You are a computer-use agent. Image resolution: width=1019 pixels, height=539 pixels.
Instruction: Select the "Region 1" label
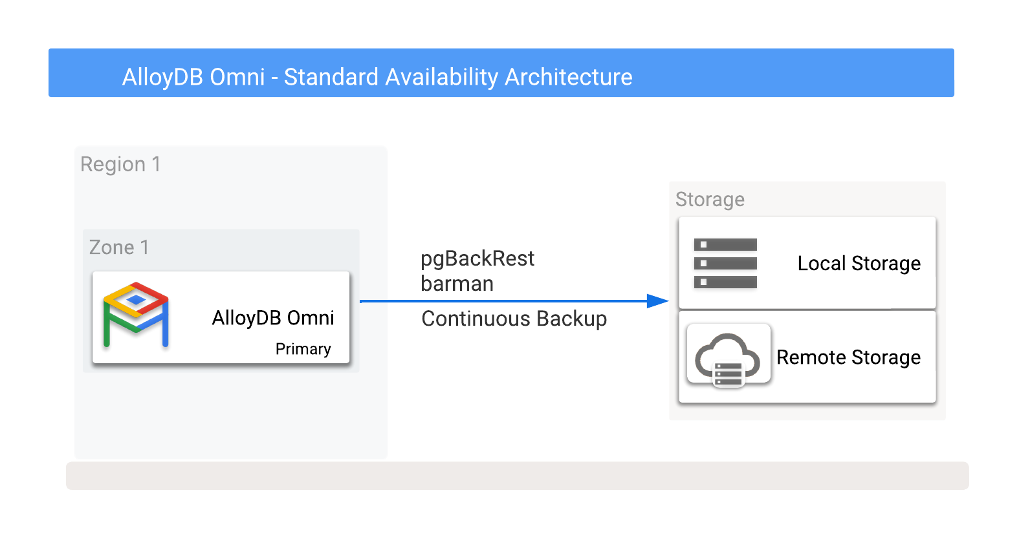click(120, 164)
